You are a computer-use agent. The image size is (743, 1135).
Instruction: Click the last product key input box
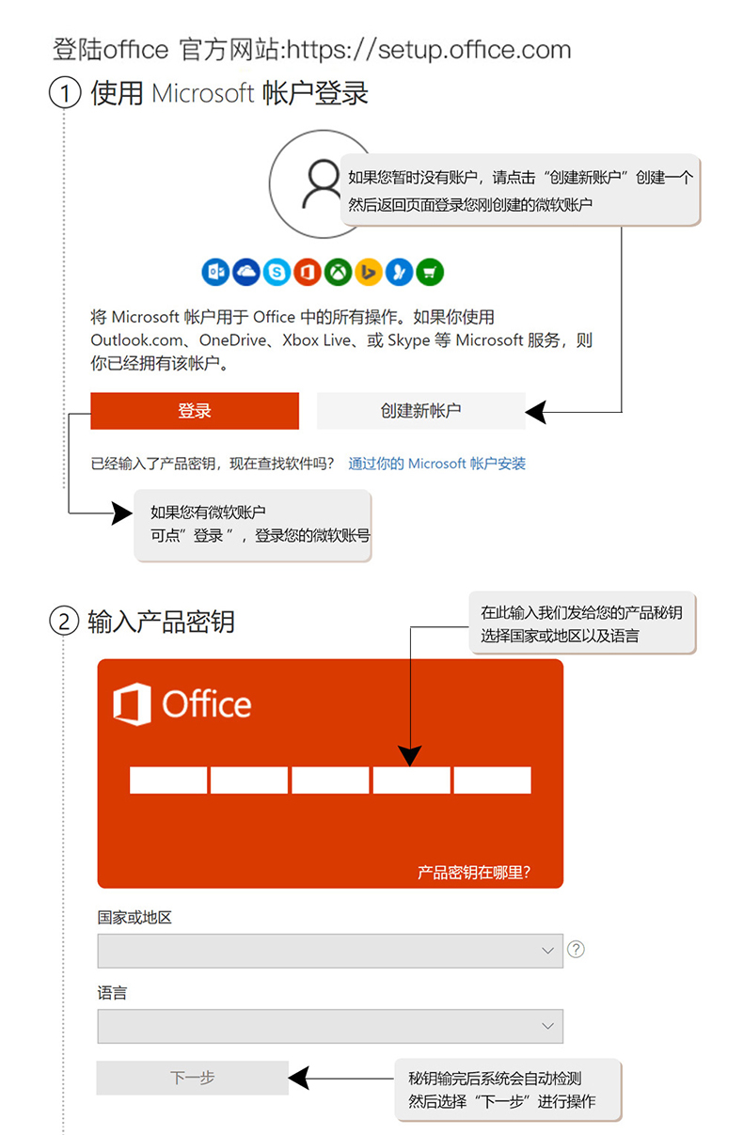[x=493, y=780]
